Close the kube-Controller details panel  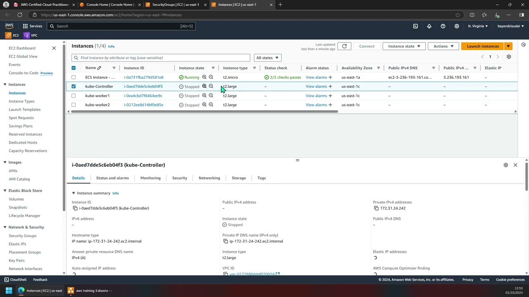(515, 165)
